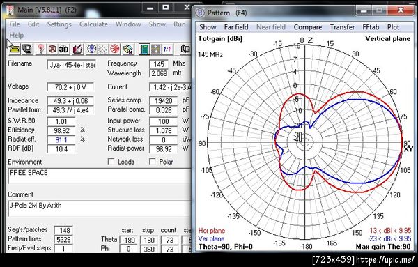Open the FFtab menu
The width and height of the screenshot is (418, 267).
click(371, 27)
